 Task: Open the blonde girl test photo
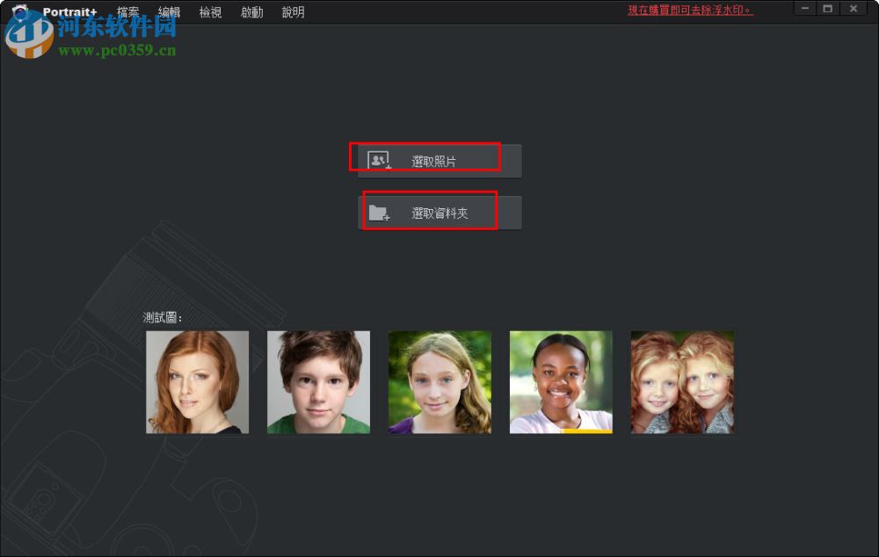(x=439, y=381)
